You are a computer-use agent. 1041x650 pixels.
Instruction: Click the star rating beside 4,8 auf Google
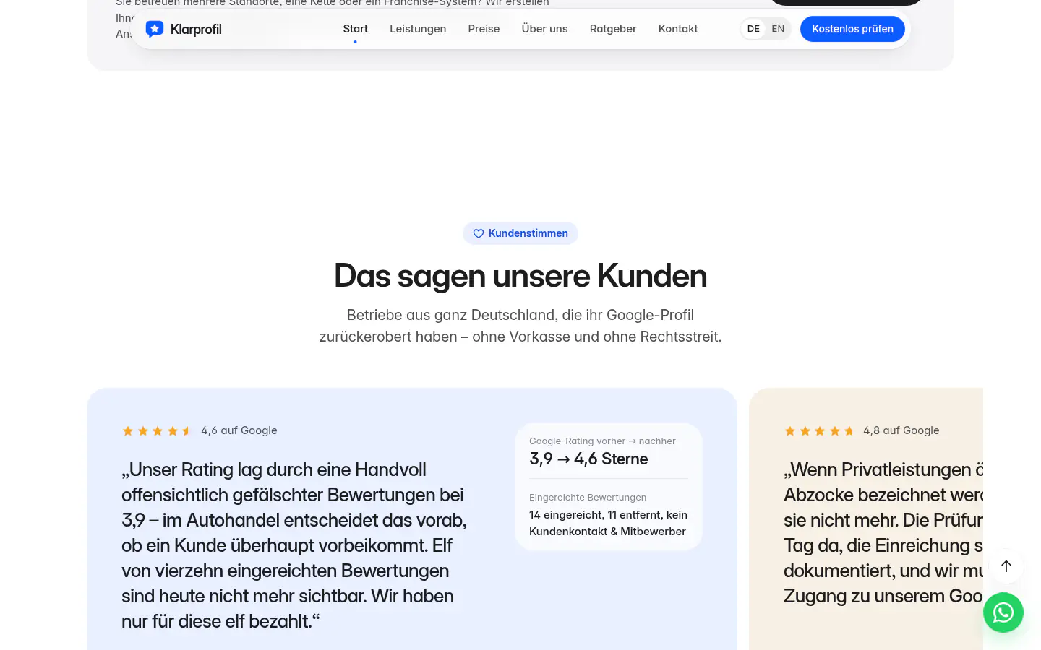[819, 431]
